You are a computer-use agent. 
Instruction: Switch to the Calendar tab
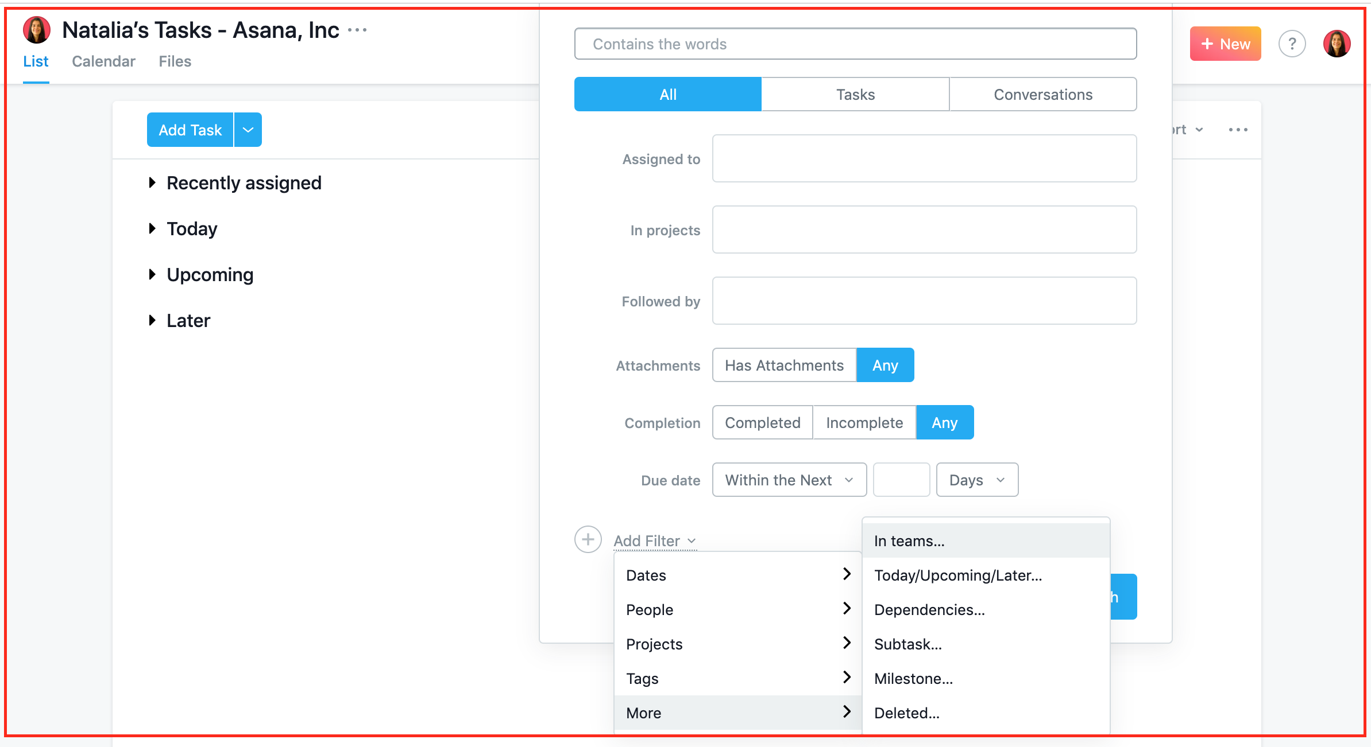[x=103, y=61]
